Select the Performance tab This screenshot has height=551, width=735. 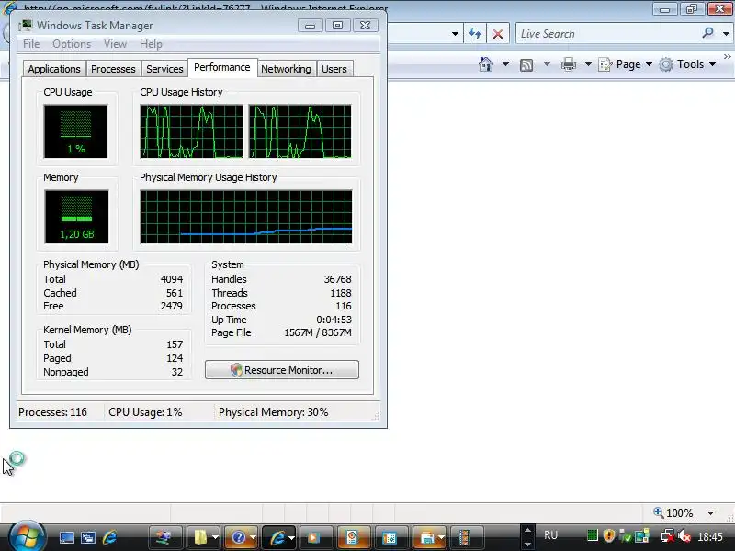[x=222, y=67]
